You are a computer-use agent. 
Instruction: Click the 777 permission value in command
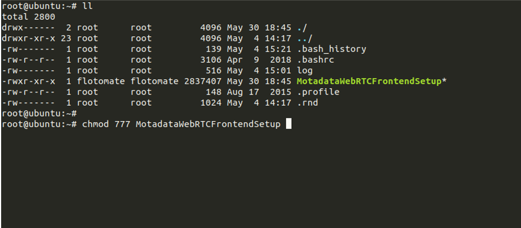click(x=122, y=124)
